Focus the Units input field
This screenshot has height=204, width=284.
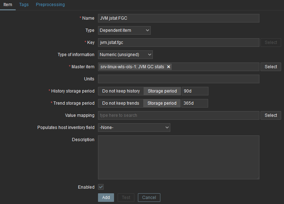pos(178,79)
